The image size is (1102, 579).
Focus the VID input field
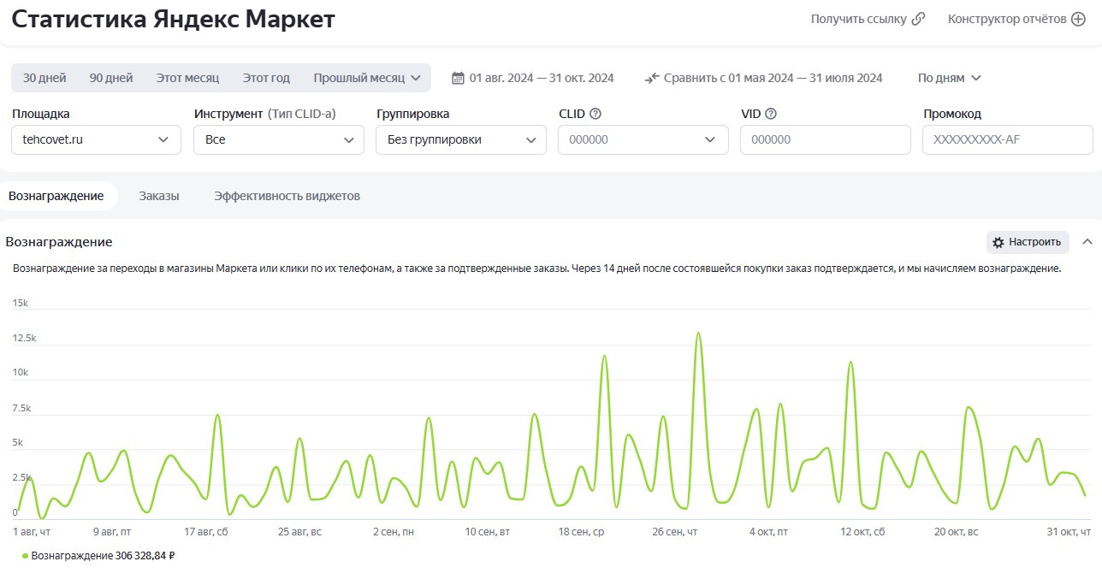[x=826, y=139]
